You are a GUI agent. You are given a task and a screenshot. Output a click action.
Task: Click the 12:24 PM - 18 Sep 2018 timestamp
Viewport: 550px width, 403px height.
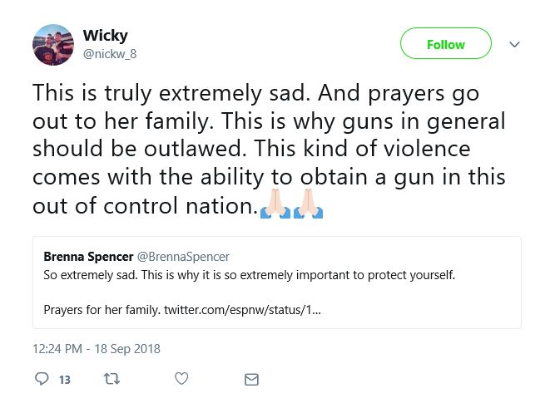(x=97, y=349)
